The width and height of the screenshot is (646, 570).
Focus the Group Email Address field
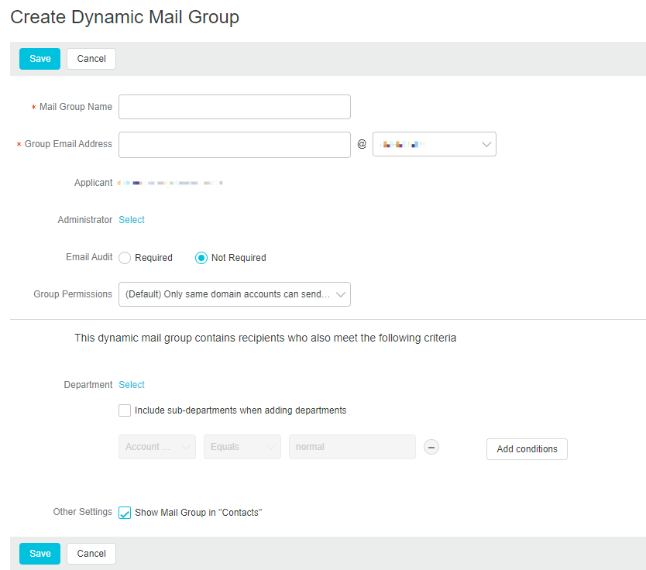point(234,144)
